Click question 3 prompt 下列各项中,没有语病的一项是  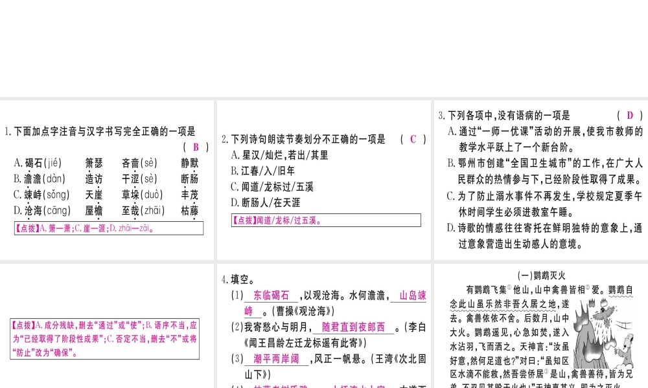click(x=509, y=116)
